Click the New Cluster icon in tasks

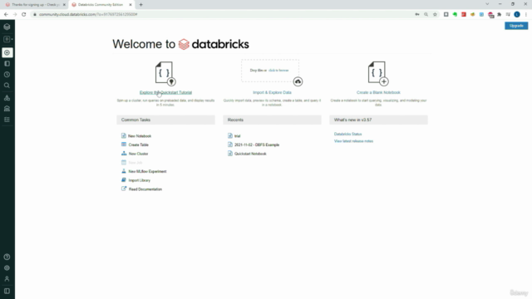click(x=124, y=153)
